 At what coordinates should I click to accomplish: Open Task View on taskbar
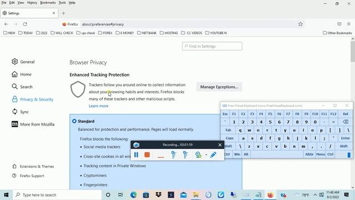(x=120, y=195)
